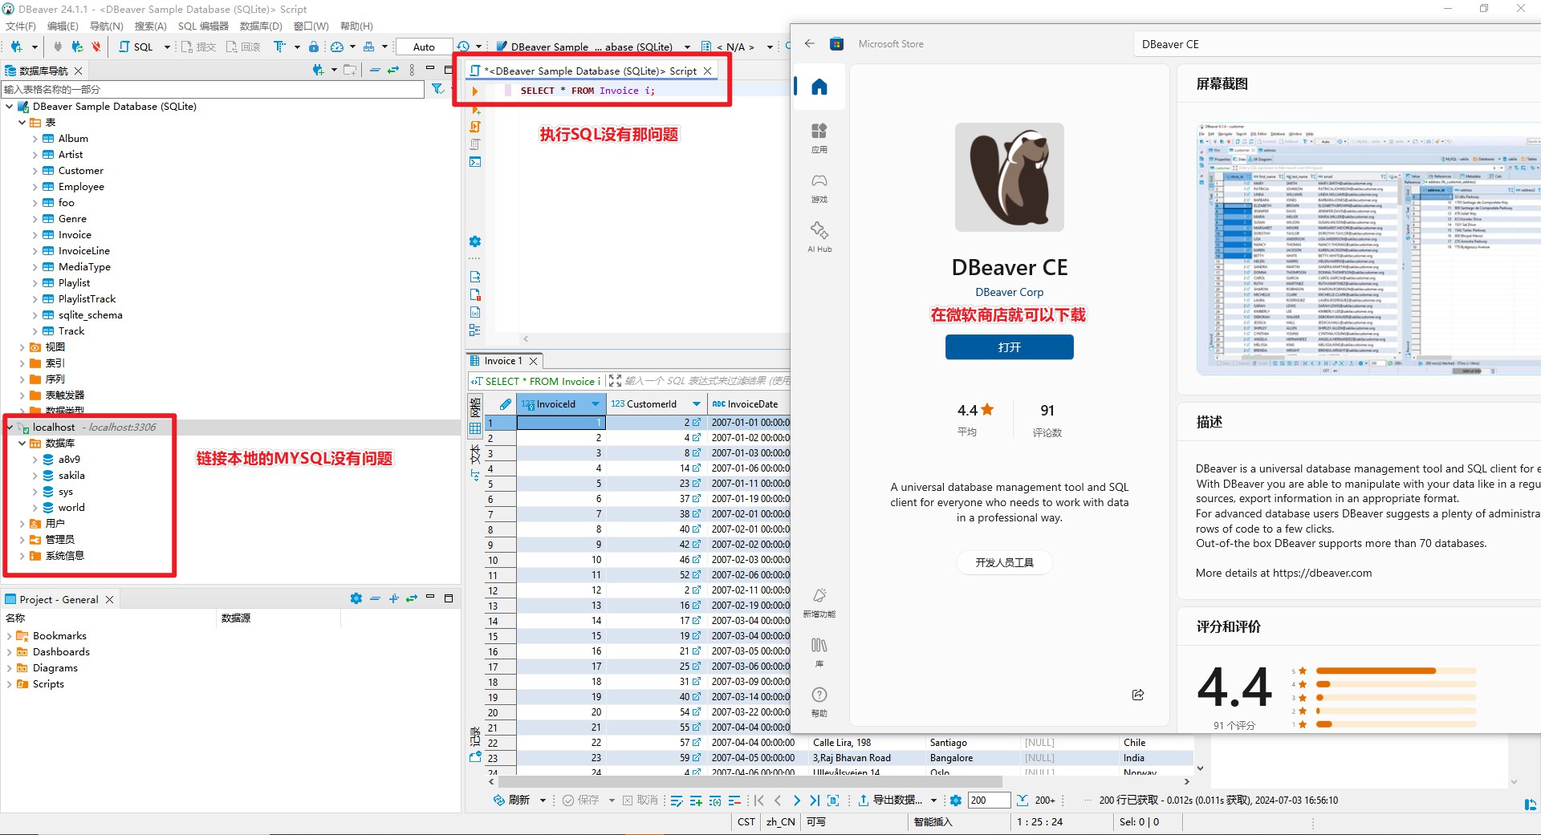Select the SQLite Script editor tab
This screenshot has width=1541, height=835.
click(x=591, y=71)
